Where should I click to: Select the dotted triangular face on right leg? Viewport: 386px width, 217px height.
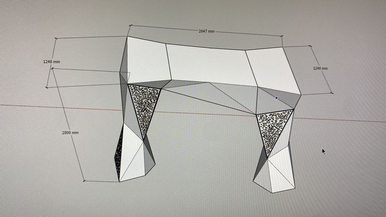(272, 128)
